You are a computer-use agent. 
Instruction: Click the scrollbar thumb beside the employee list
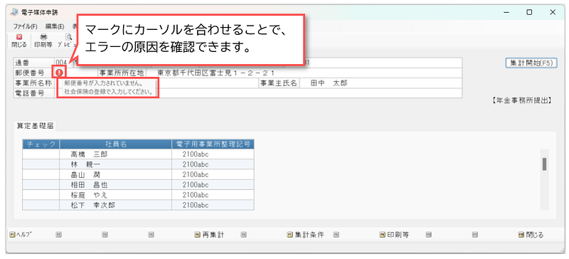coord(544,164)
